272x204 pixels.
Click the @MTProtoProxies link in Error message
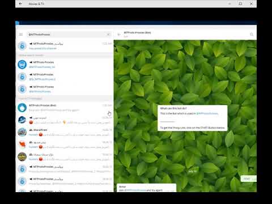pos(135,190)
